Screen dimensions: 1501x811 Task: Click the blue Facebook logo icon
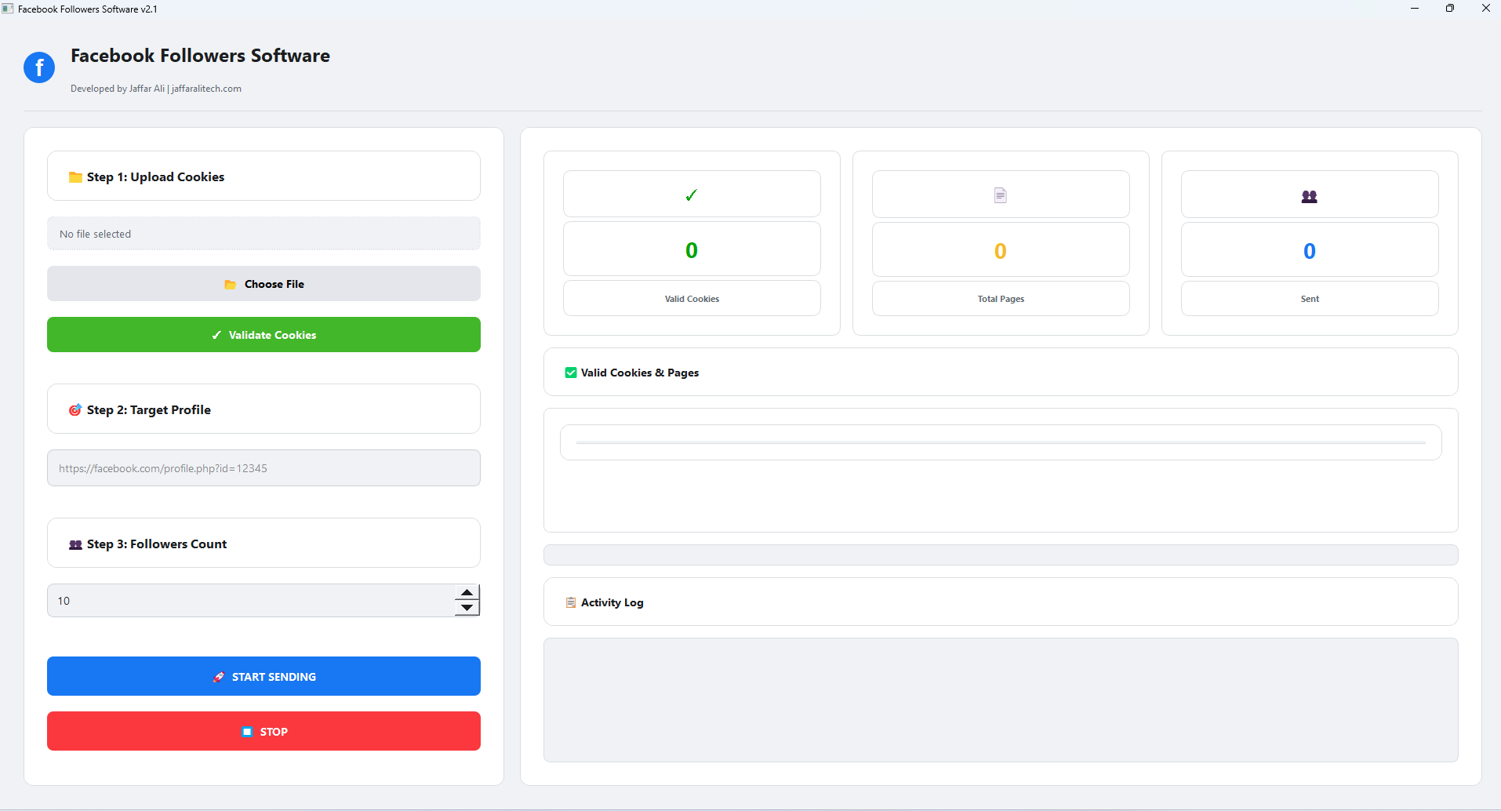[39, 67]
